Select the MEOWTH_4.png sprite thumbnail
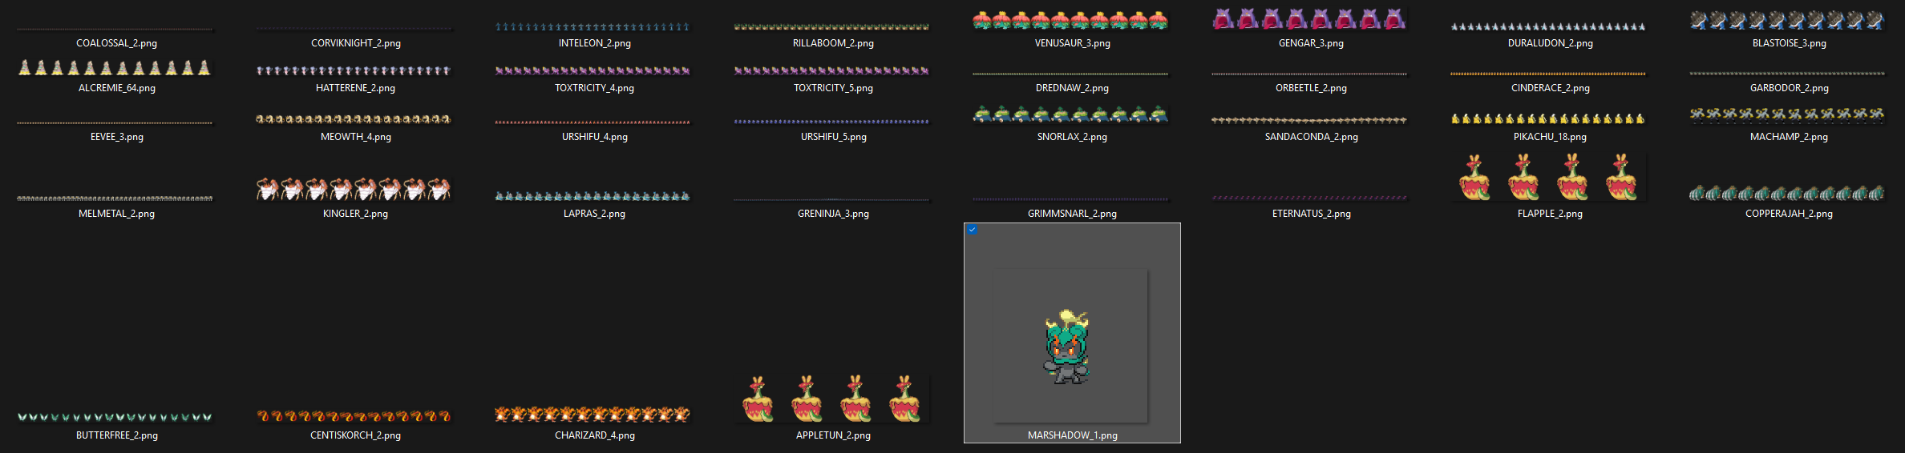This screenshot has height=453, width=1905. pos(354,119)
